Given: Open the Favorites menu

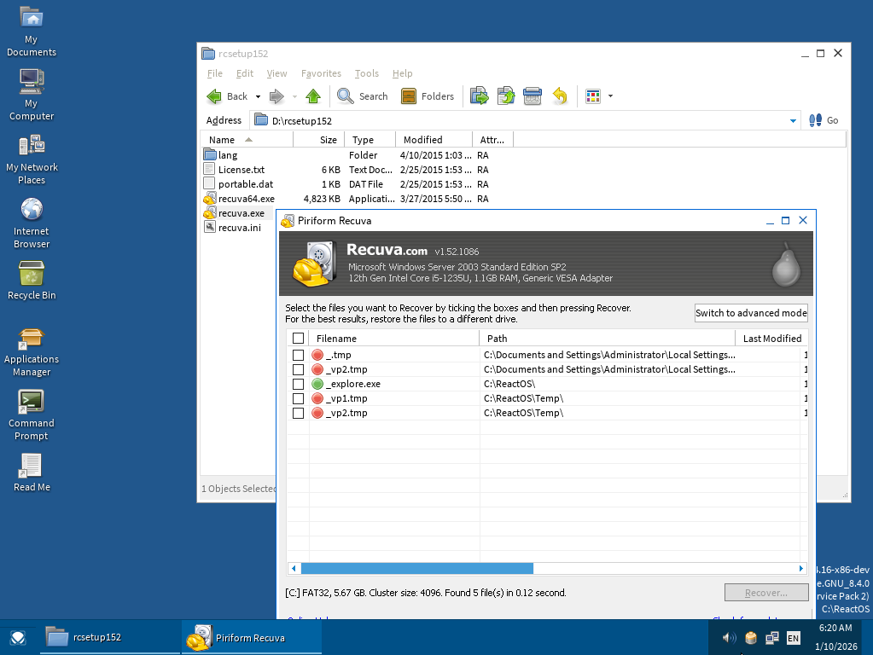Looking at the screenshot, I should click(x=321, y=73).
